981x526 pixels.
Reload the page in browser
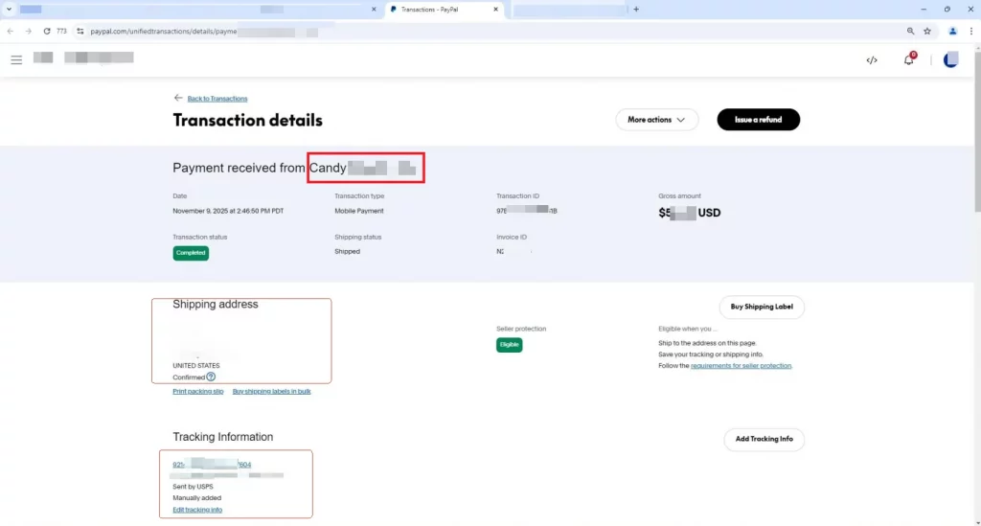[x=47, y=31]
